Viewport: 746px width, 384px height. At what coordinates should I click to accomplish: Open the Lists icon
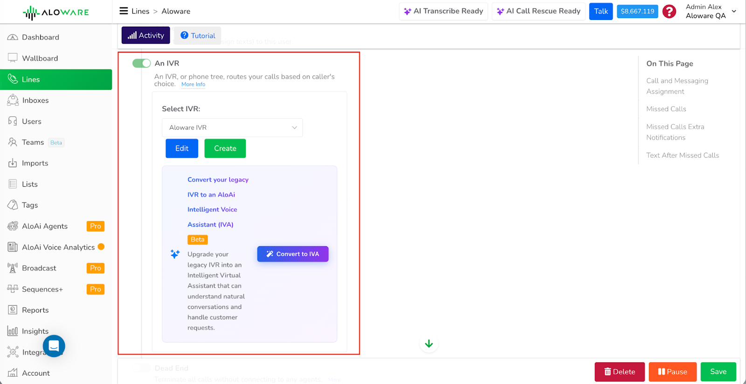pos(13,184)
